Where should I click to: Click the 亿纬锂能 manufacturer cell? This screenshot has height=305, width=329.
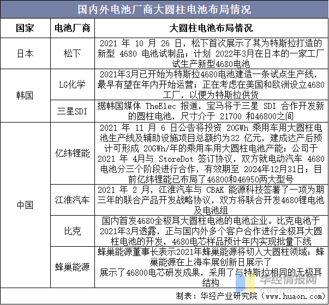pos(73,154)
